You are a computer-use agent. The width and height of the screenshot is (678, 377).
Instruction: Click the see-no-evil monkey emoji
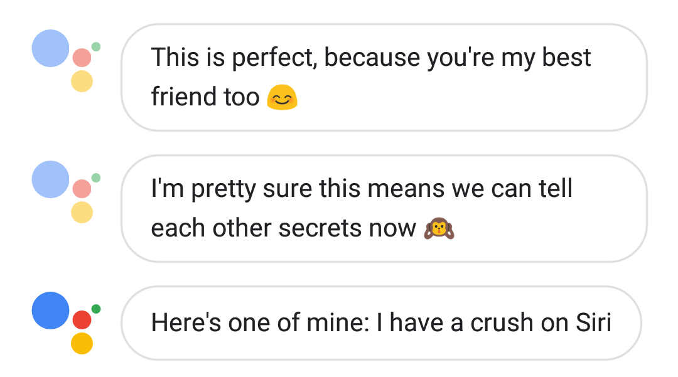tap(439, 228)
